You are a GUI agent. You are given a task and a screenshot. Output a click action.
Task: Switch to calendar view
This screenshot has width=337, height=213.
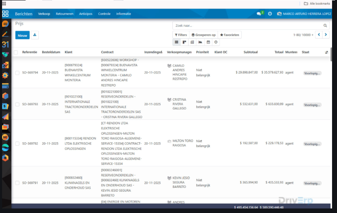tap(208, 42)
